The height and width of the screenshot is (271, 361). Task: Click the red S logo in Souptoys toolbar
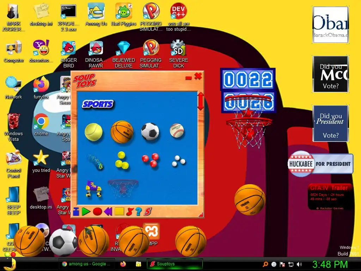coord(148,212)
